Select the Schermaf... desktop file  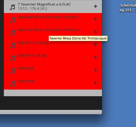point(128,8)
